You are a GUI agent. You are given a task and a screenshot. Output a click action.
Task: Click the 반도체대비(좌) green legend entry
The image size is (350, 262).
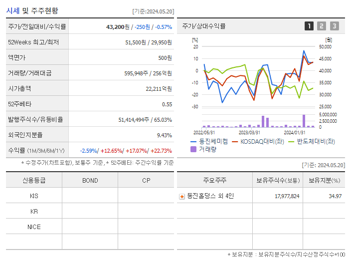pos(312,141)
